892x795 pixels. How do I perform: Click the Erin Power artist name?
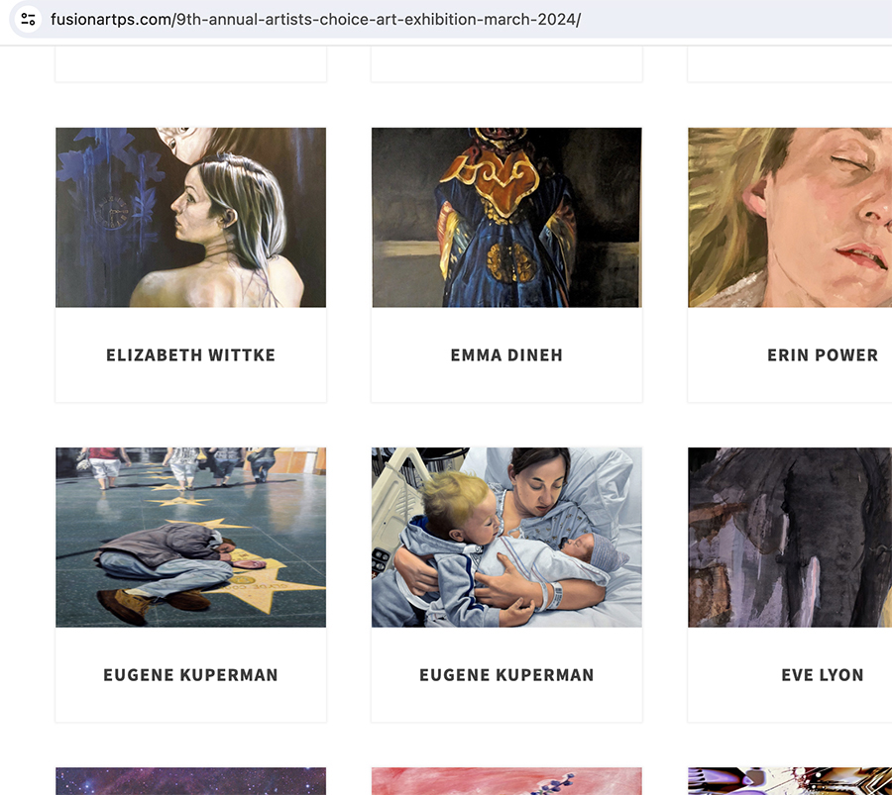(823, 355)
